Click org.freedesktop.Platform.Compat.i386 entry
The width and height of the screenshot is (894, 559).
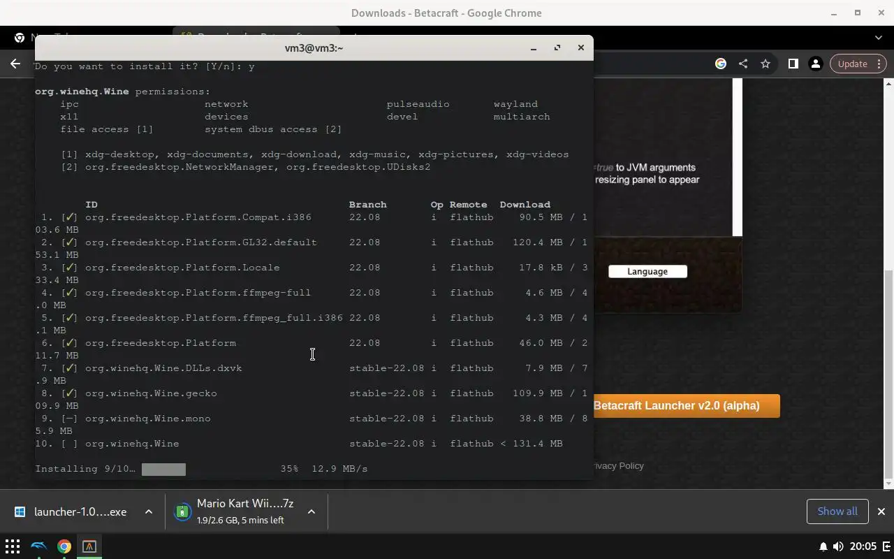[198, 217]
